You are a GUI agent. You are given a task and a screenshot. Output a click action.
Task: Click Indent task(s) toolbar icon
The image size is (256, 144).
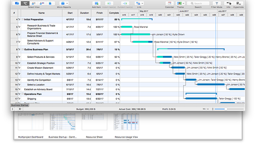109,3
